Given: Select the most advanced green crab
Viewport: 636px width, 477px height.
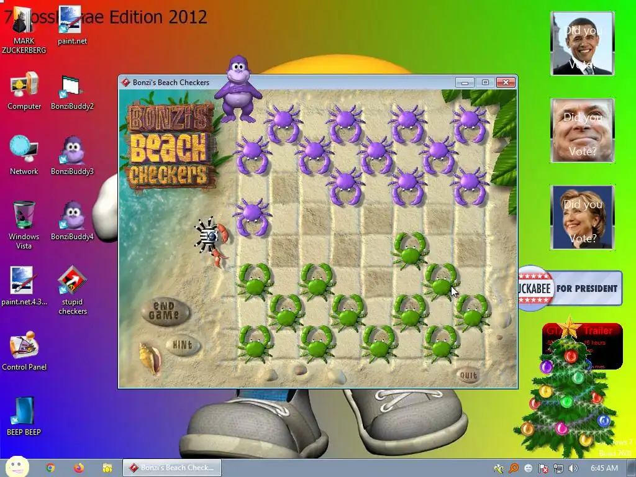Looking at the screenshot, I should point(410,250).
